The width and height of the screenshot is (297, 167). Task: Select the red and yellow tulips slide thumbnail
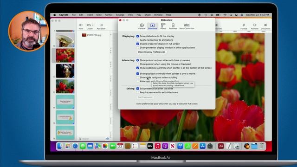point(65,55)
